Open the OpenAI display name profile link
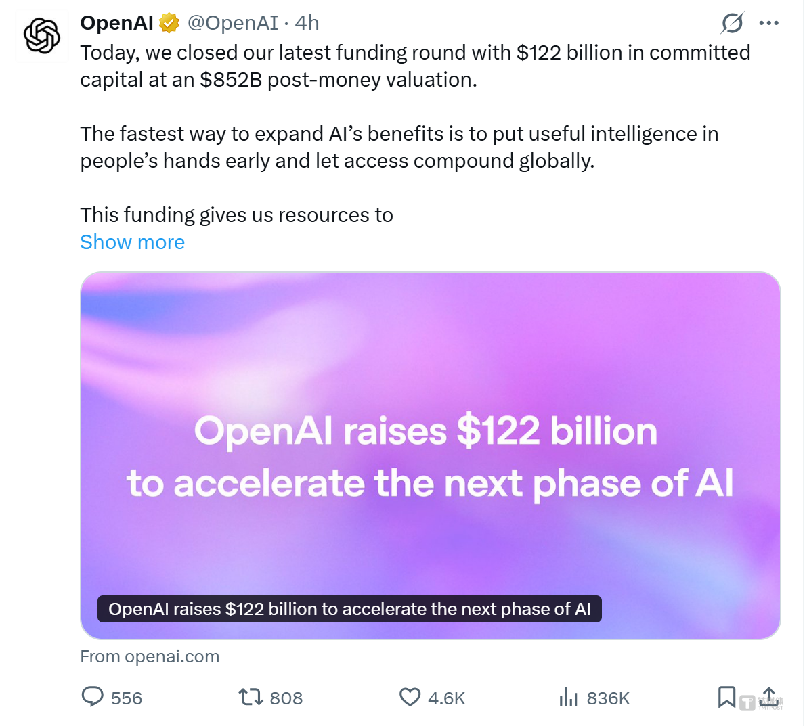805x726 pixels. (117, 23)
